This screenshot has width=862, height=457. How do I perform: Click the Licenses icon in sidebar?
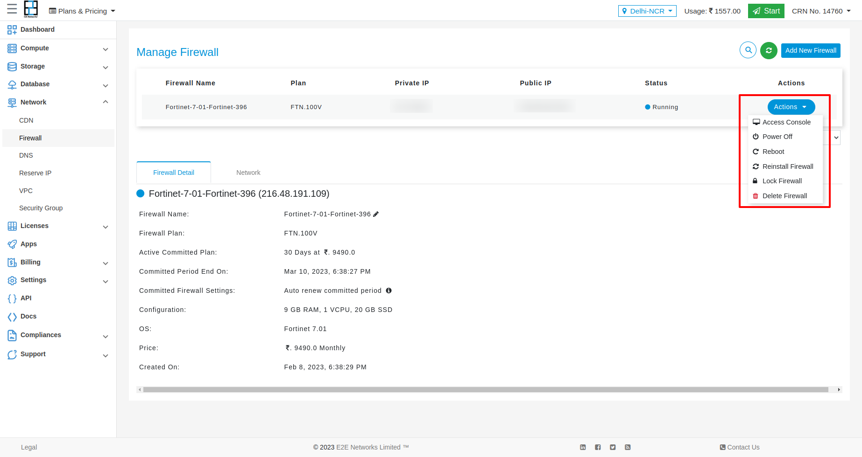point(12,226)
